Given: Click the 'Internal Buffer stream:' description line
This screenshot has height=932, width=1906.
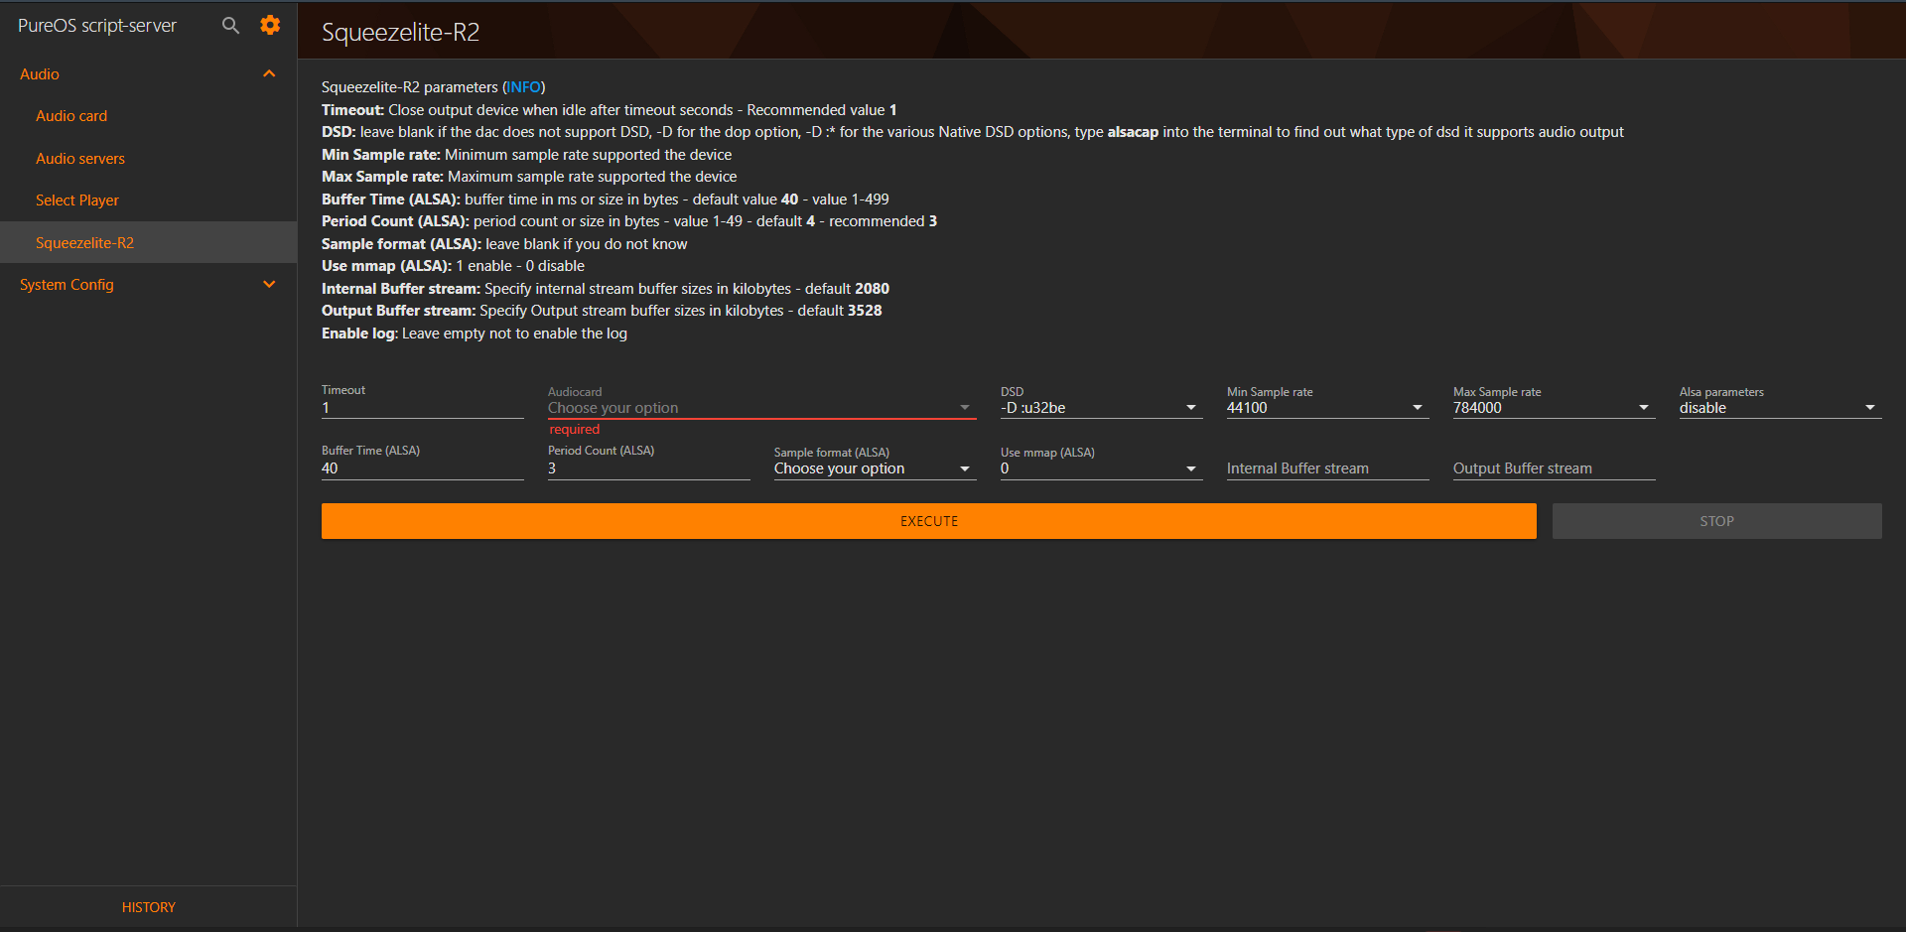Looking at the screenshot, I should [605, 289].
